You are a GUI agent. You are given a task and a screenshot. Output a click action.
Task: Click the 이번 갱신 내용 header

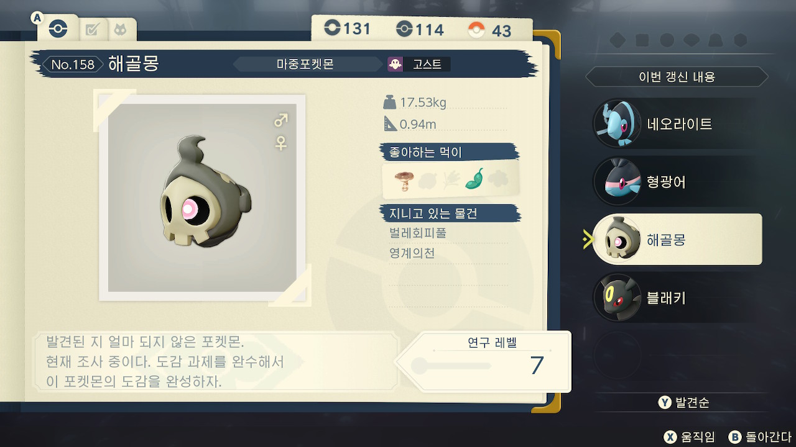pos(677,77)
